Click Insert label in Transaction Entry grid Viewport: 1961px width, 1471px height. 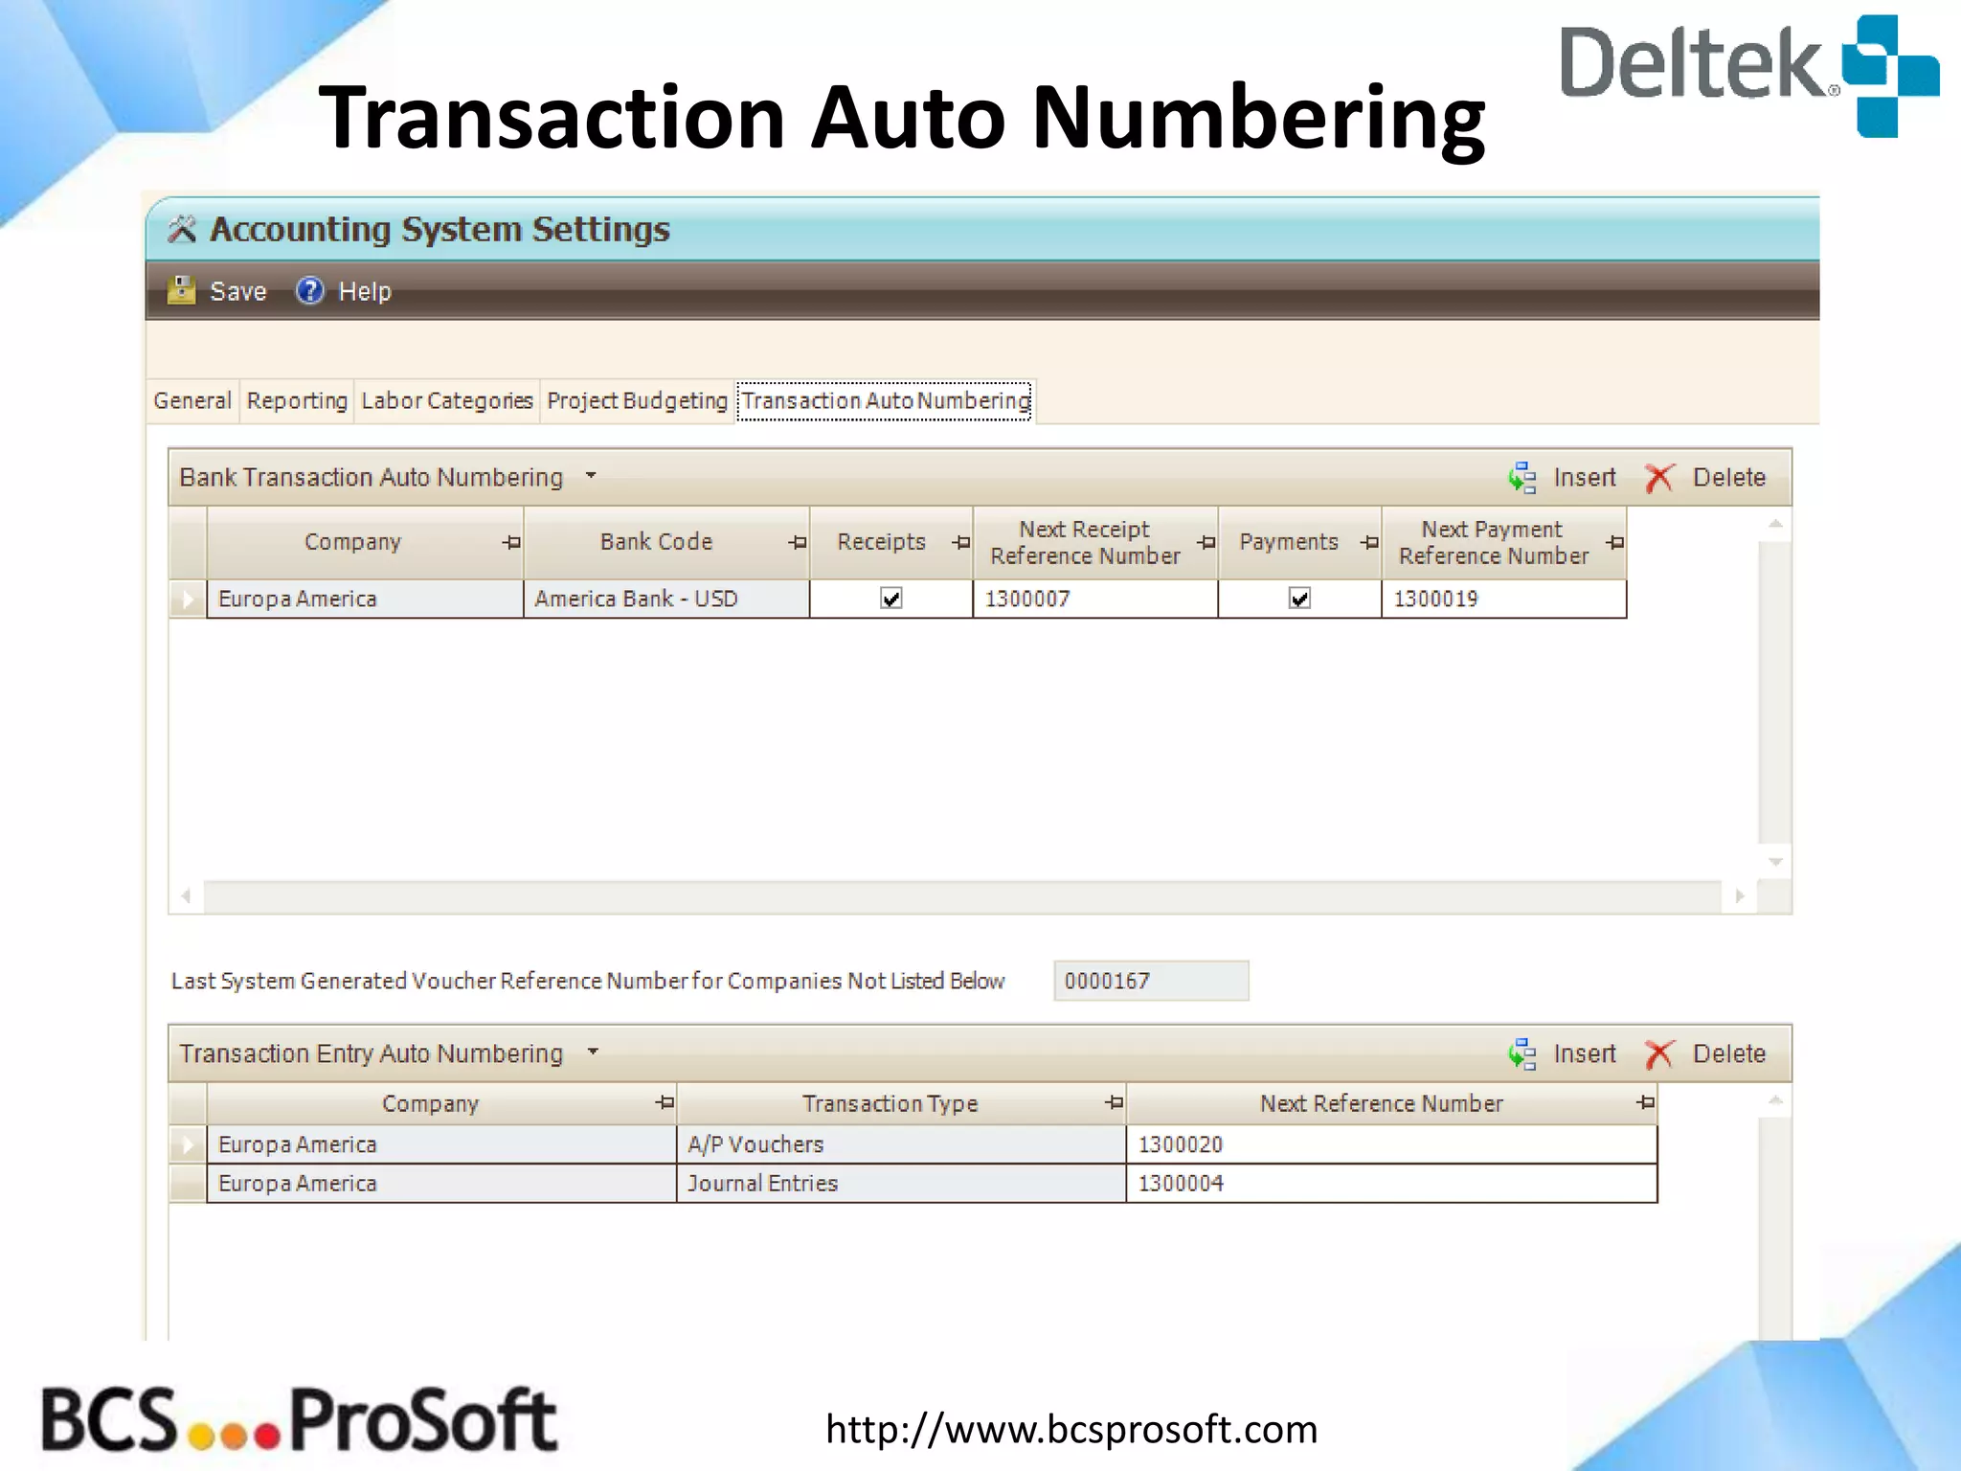point(1585,1053)
